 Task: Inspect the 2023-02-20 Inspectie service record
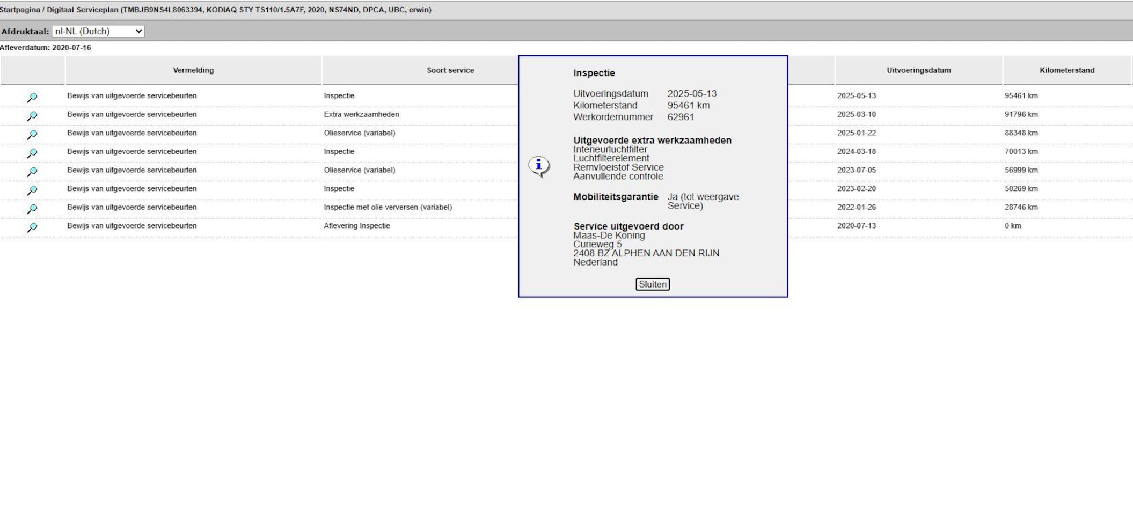click(32, 190)
